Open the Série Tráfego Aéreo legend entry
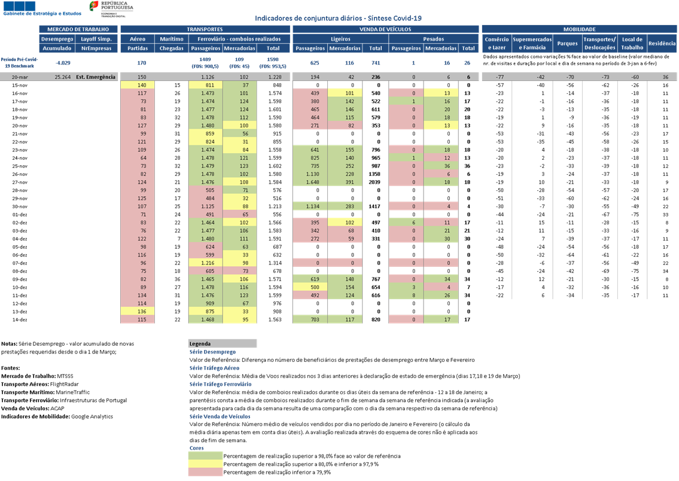This screenshot has height=481, width=679. click(214, 368)
